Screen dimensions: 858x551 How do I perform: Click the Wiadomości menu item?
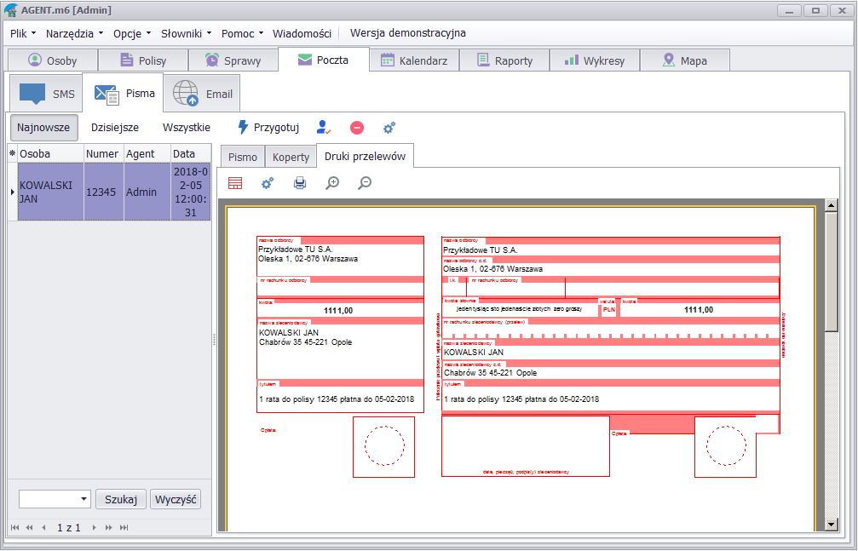pos(302,33)
